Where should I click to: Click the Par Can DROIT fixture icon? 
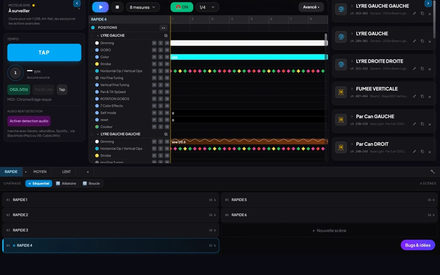pos(341,147)
